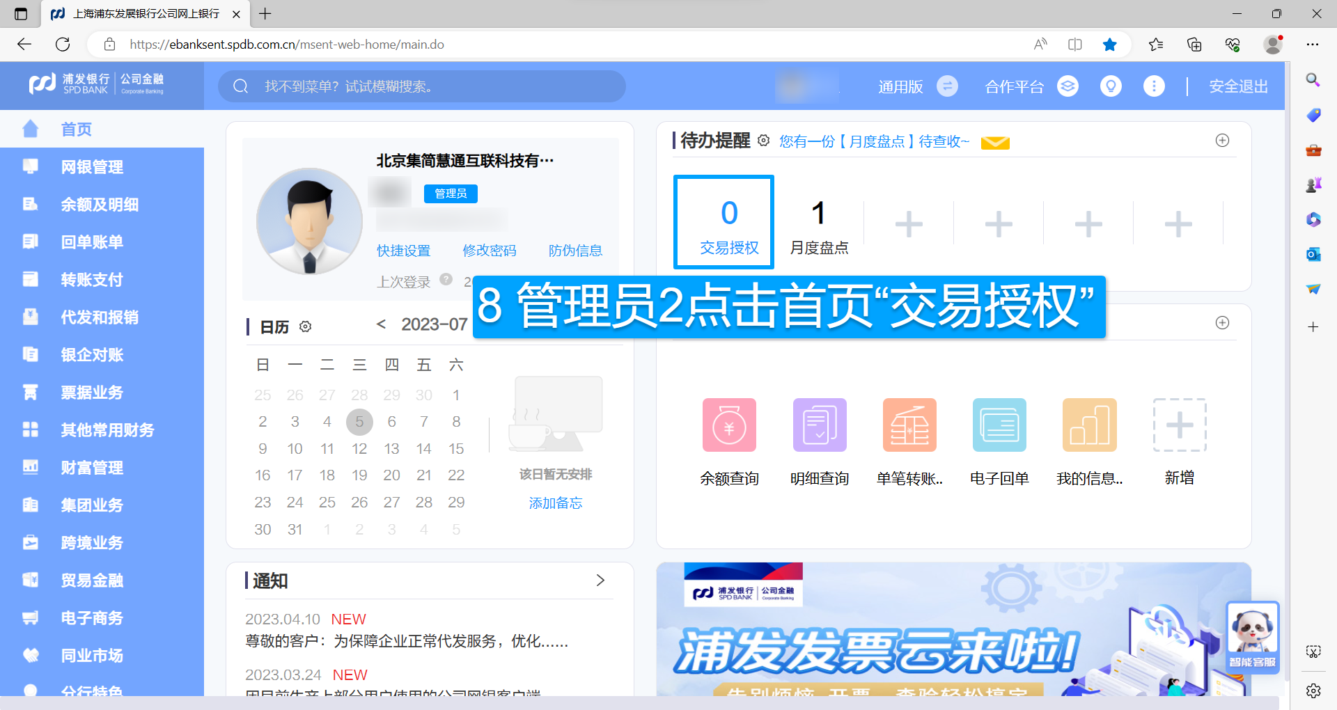
Task: Toggle browser split screen icon
Action: (1075, 45)
